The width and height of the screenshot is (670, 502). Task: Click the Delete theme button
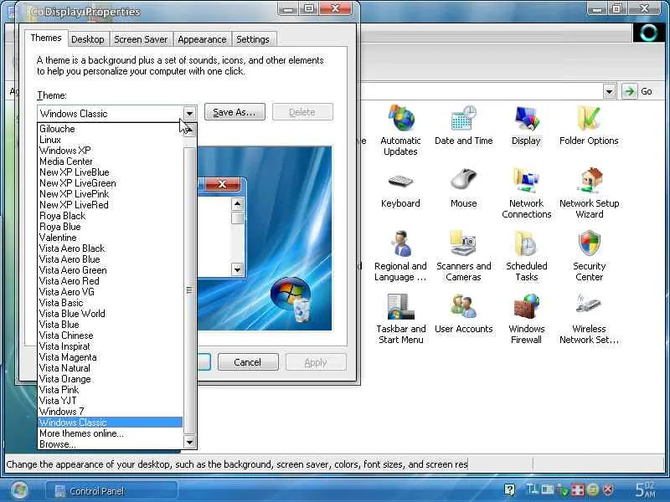click(x=302, y=112)
